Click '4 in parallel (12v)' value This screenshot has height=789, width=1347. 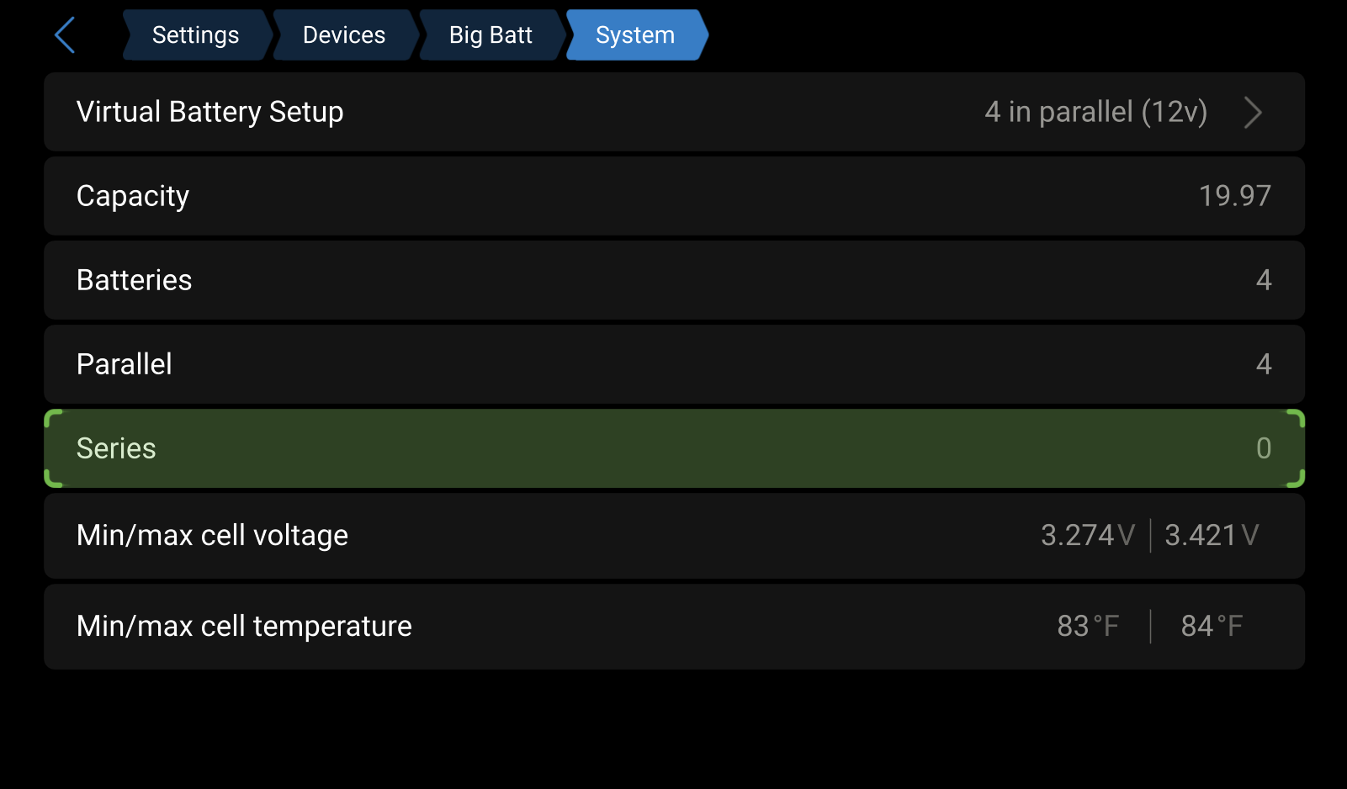(1095, 112)
